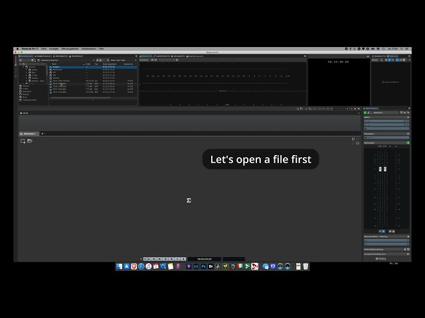Viewport: 425px width, 318px height.
Task: Click the create-new-file icon in the empty editor
Action: [23, 141]
